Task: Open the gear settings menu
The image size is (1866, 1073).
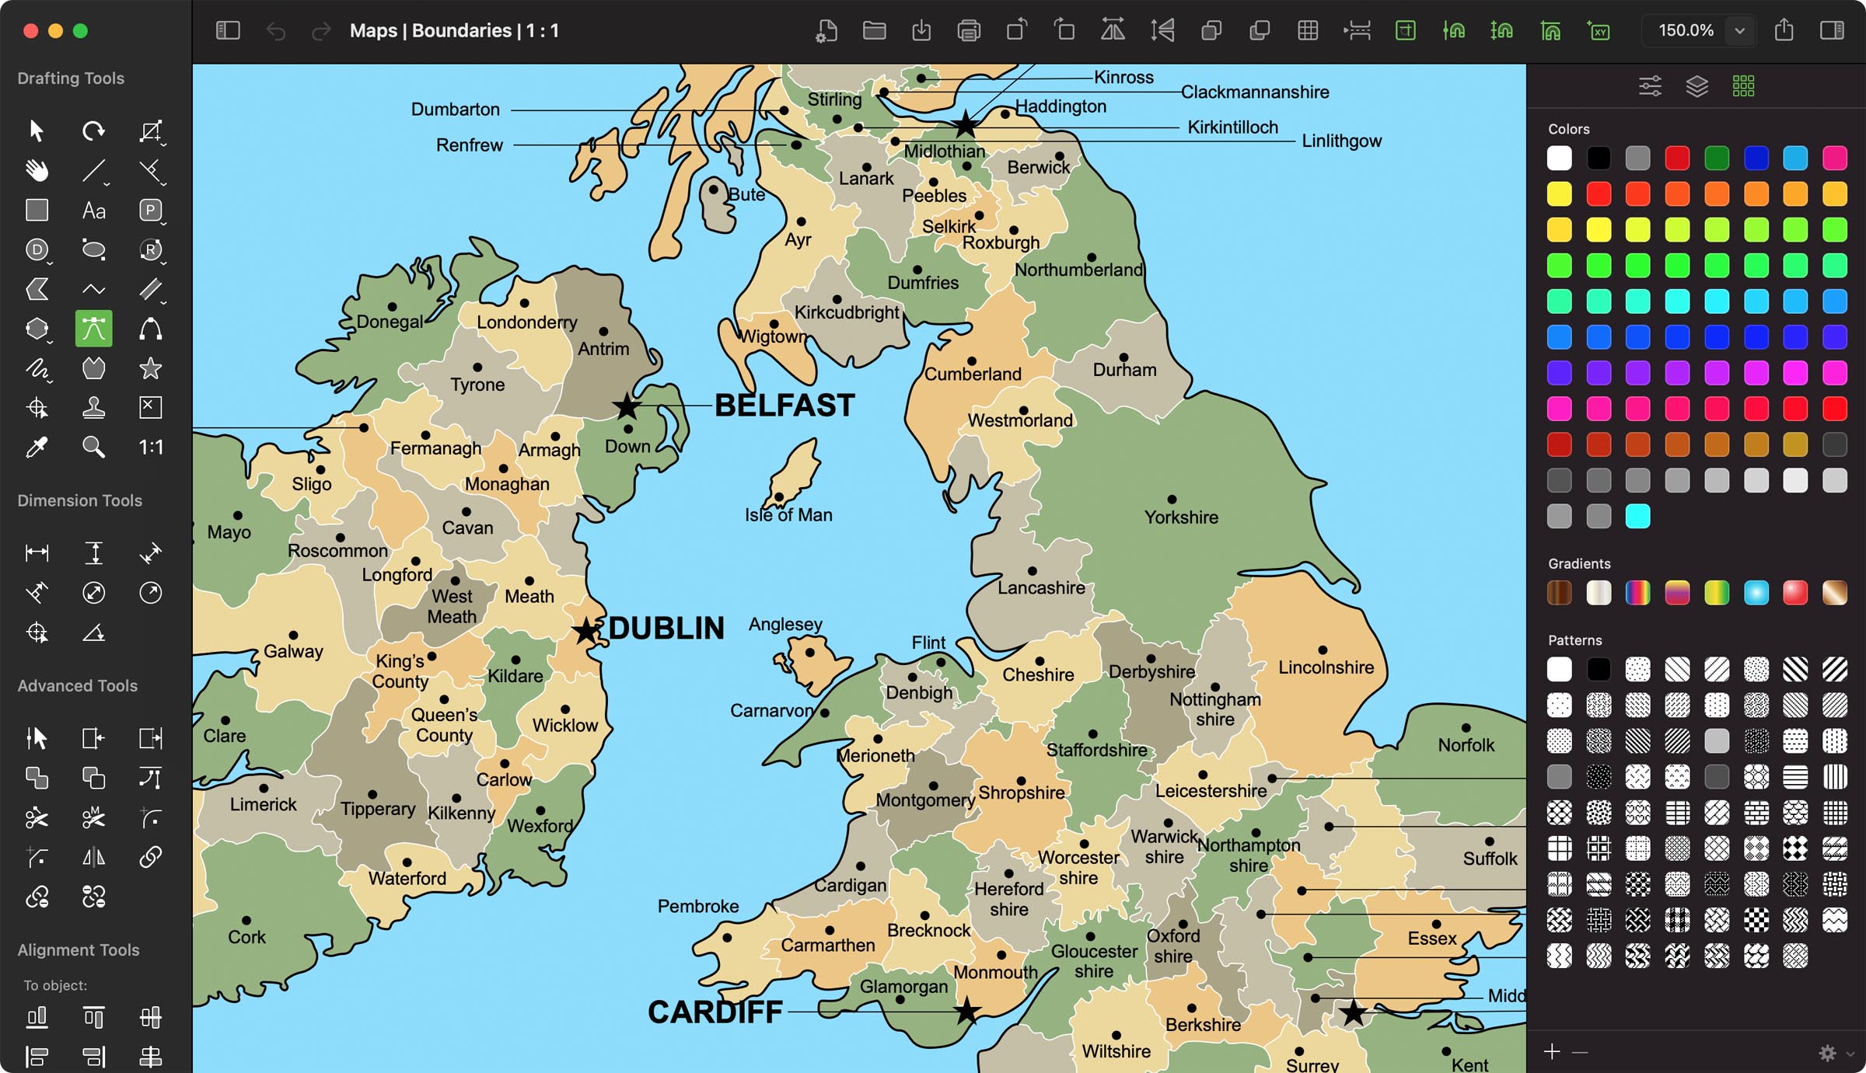Action: point(1827,1053)
